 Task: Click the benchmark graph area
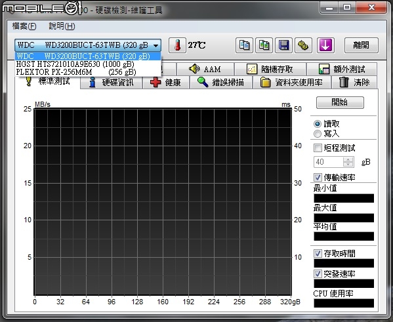point(163,202)
